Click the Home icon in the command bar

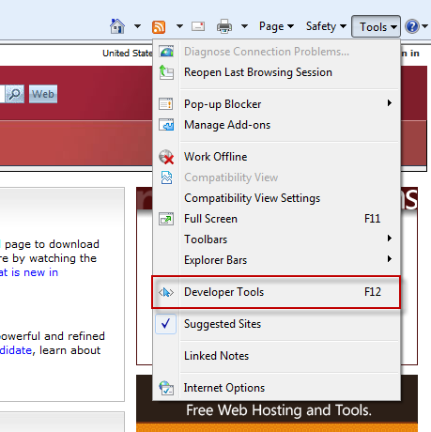click(117, 26)
